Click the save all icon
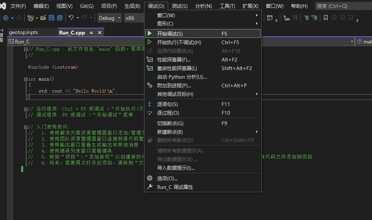 click(x=60, y=18)
